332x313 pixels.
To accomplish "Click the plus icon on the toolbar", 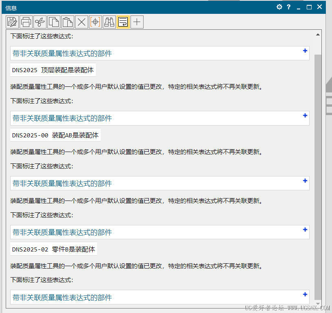I will [137, 22].
